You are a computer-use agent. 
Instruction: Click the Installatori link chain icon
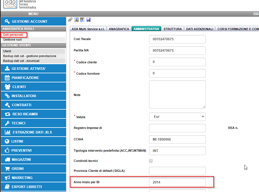[x=7, y=96]
